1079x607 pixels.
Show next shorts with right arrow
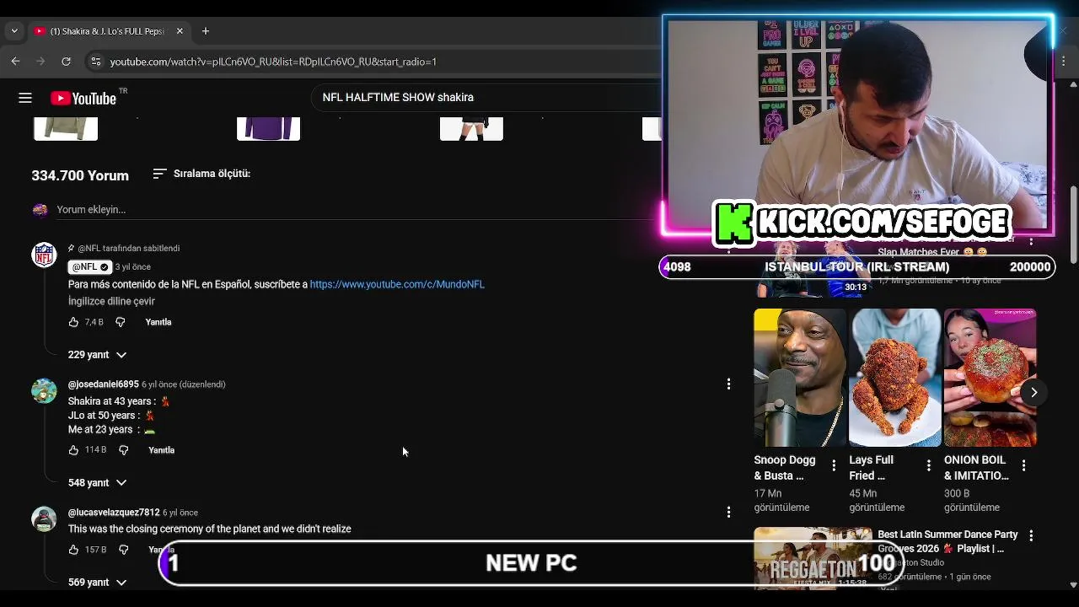click(x=1033, y=392)
